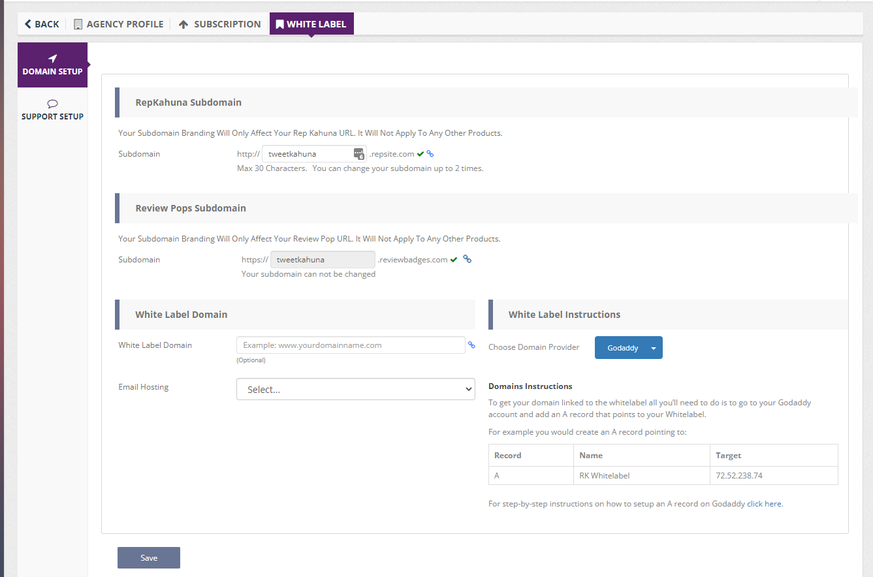
Task: Click into the White Label Domain input field
Action: 350,345
